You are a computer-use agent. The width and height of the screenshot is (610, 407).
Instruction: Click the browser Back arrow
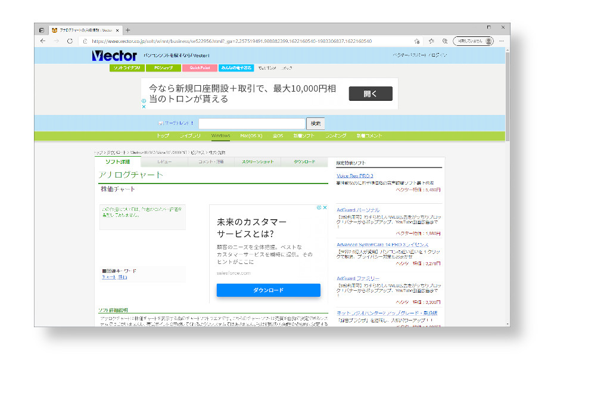(x=43, y=41)
